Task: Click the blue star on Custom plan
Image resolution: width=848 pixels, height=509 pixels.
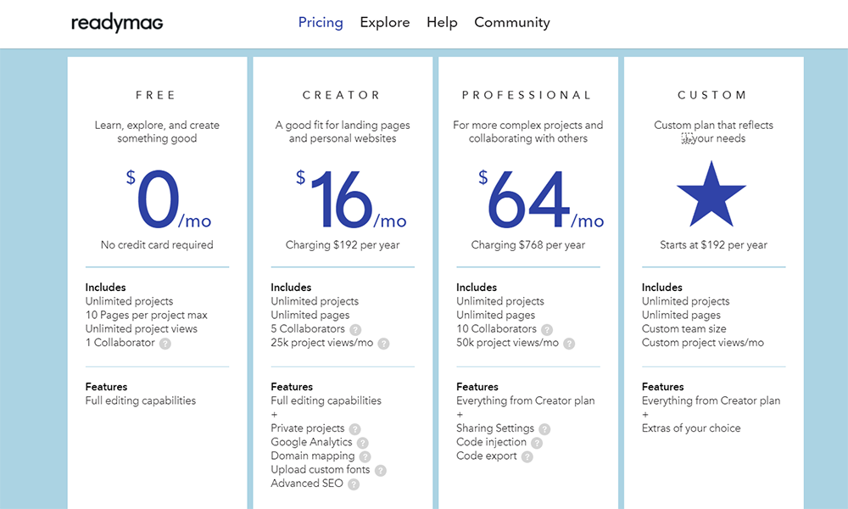Action: coord(713,193)
